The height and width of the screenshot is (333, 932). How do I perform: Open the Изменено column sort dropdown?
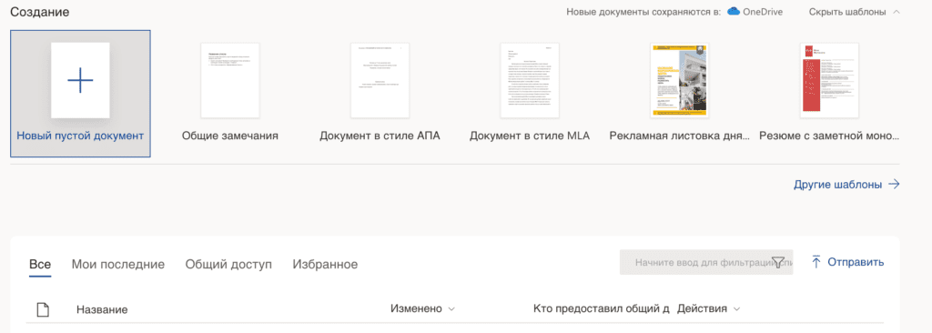pyautogui.click(x=451, y=309)
